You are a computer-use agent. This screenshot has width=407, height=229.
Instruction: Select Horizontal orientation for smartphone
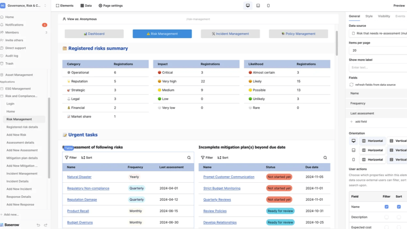click(x=372, y=159)
